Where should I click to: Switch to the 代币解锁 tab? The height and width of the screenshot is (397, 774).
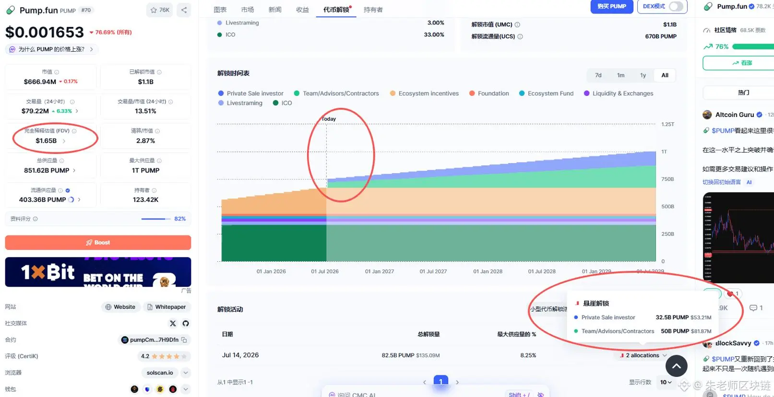coord(336,10)
